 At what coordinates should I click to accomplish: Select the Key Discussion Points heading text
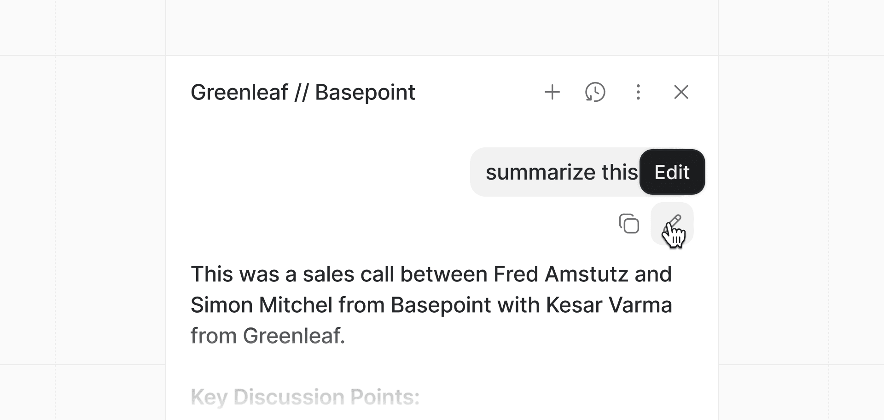(305, 397)
